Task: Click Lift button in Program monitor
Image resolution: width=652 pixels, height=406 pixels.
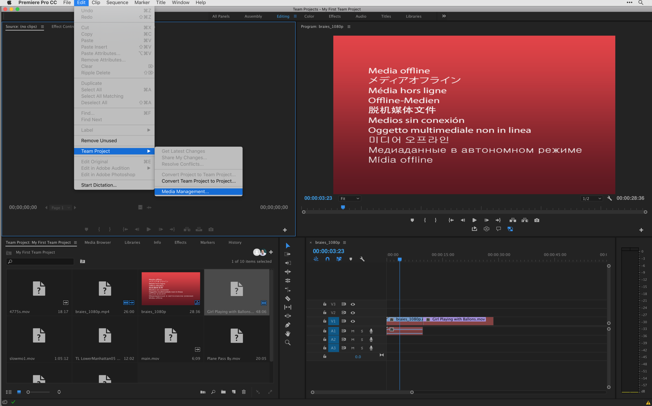Action: pyautogui.click(x=512, y=220)
